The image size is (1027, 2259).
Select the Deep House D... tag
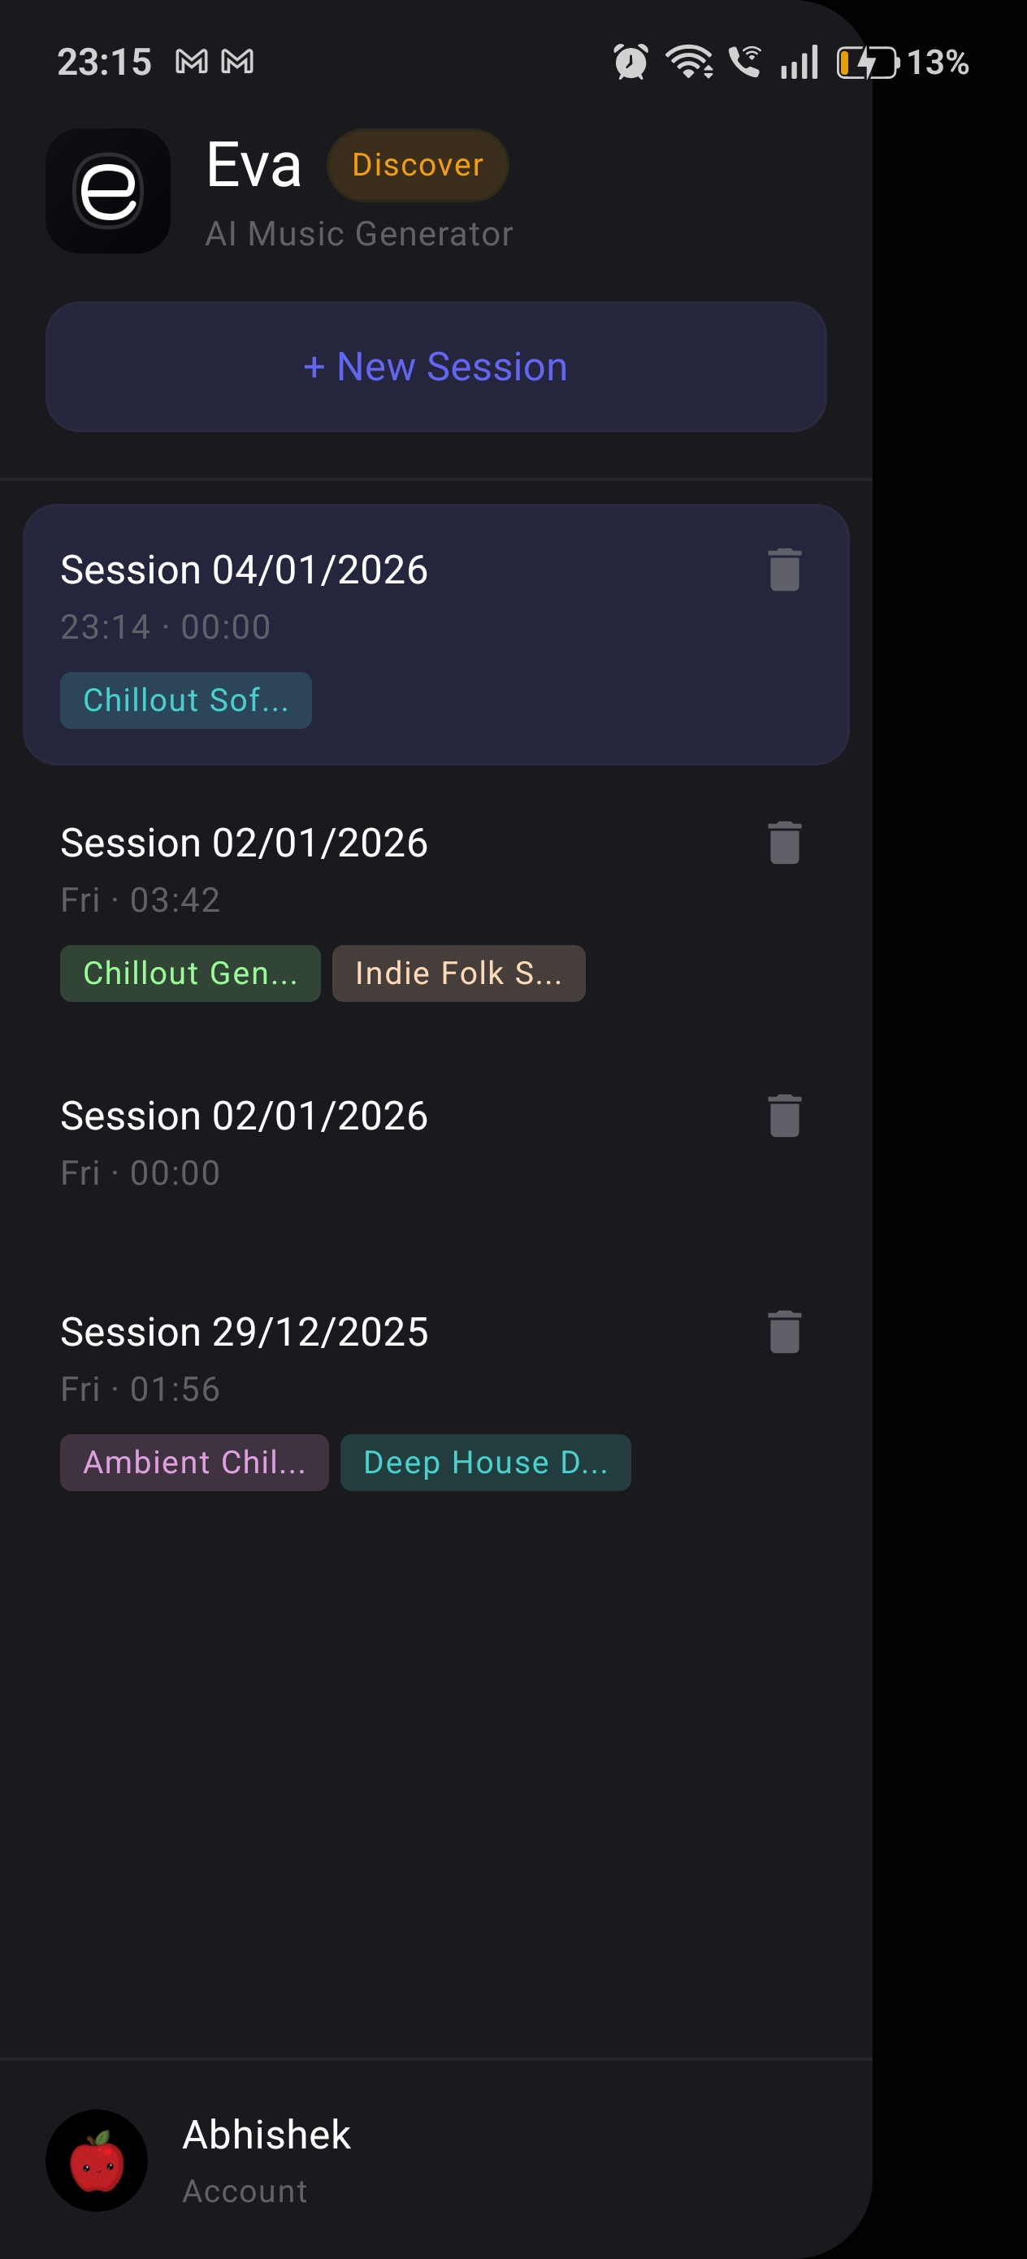[485, 1462]
